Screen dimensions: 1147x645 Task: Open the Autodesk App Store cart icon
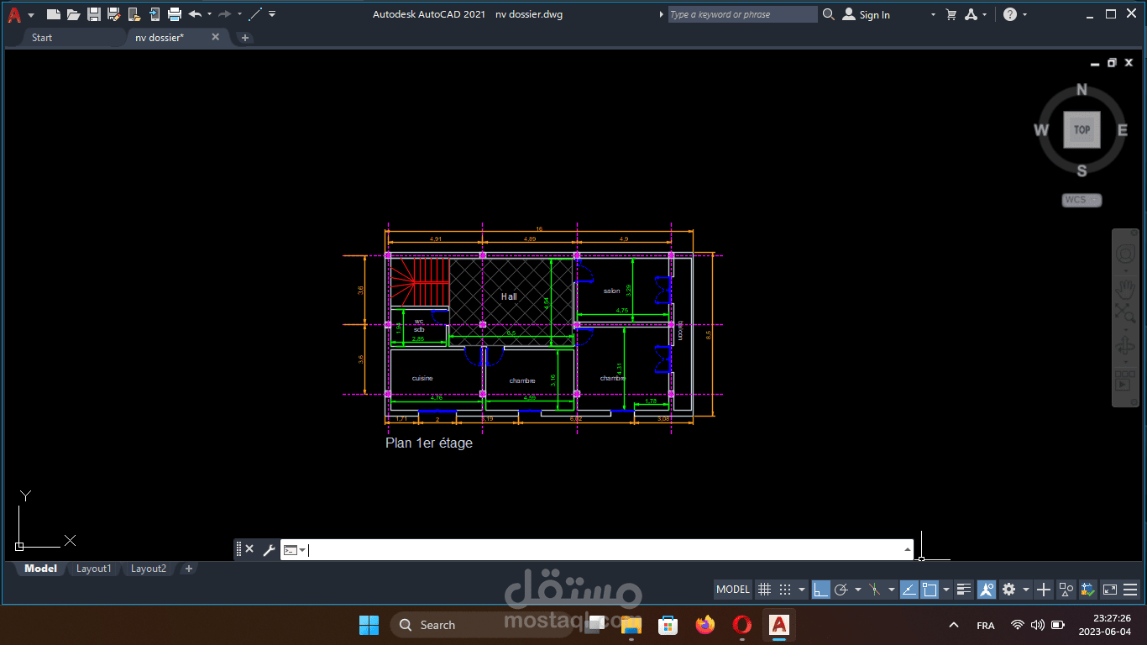point(951,14)
